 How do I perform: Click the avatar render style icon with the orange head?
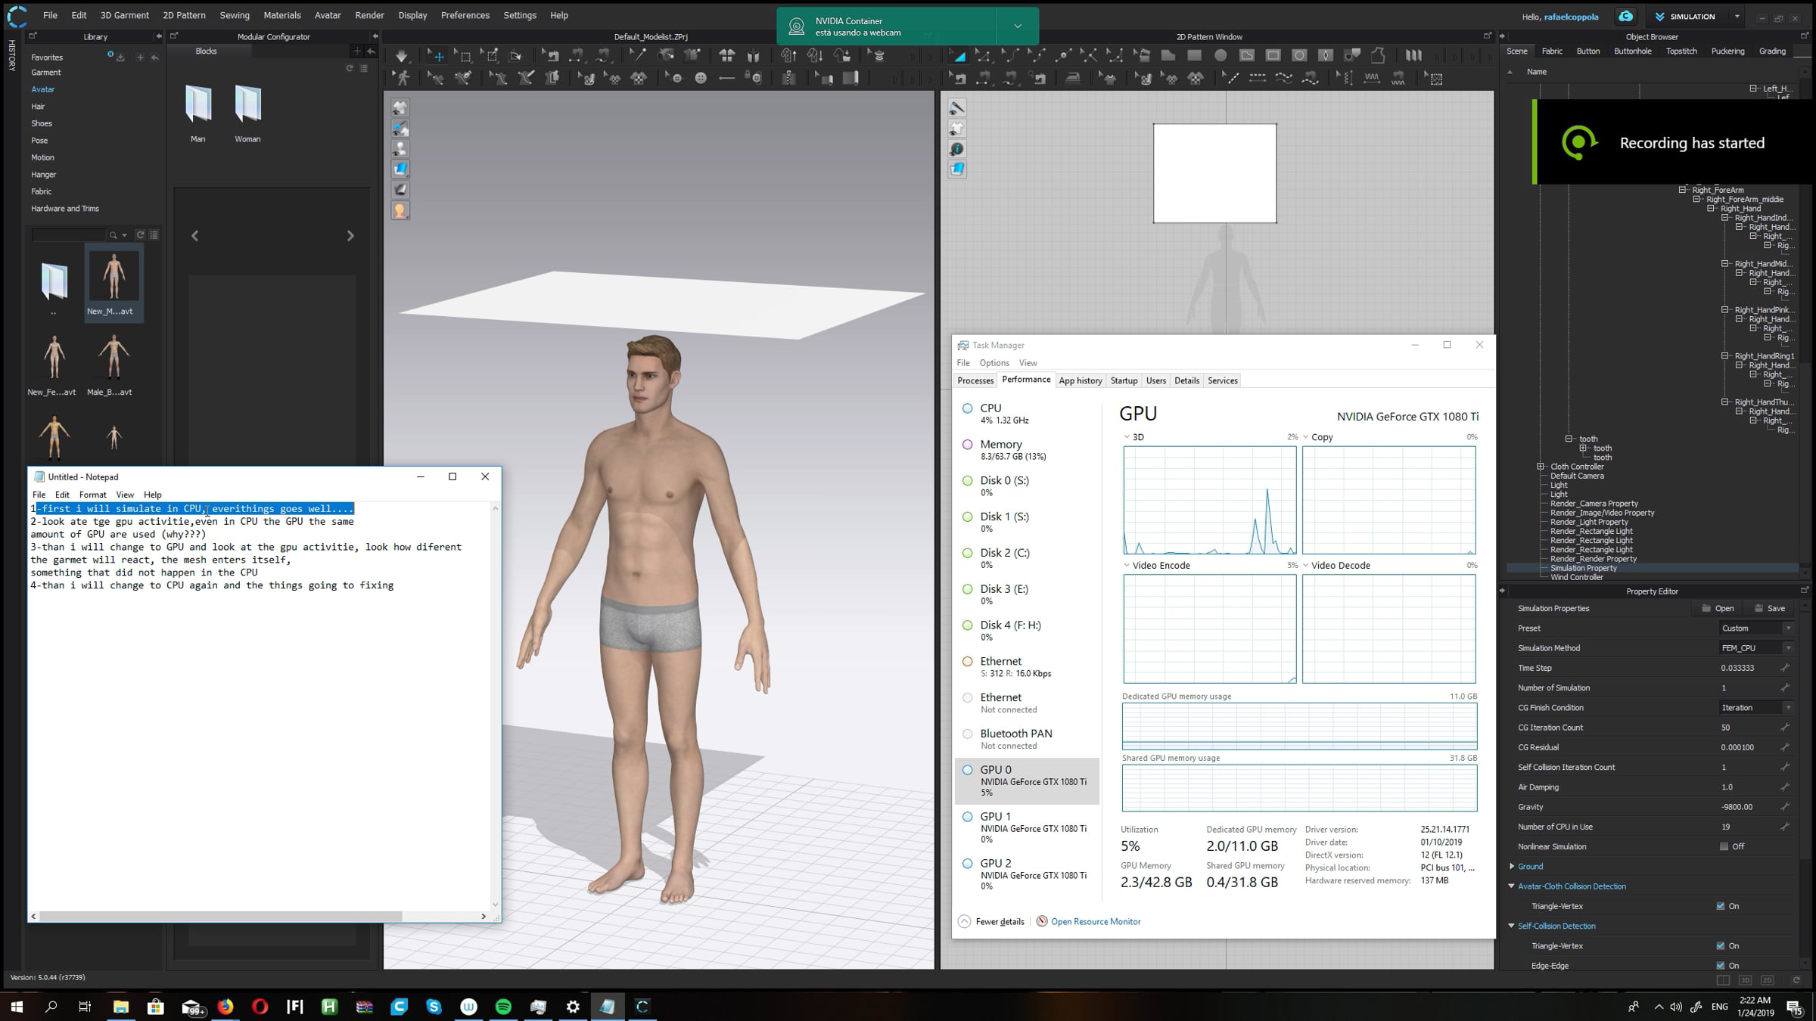tap(400, 210)
